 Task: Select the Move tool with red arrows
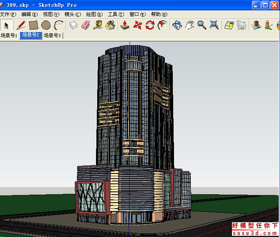137,25
